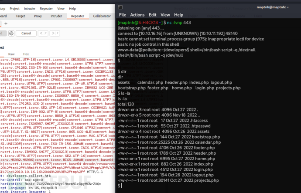Open the terminal Actions menu
The width and height of the screenshot is (301, 193).
tap(137, 15)
